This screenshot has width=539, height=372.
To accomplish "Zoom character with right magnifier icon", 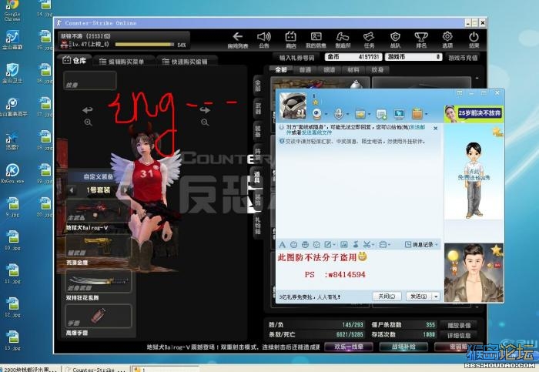I will [x=205, y=122].
